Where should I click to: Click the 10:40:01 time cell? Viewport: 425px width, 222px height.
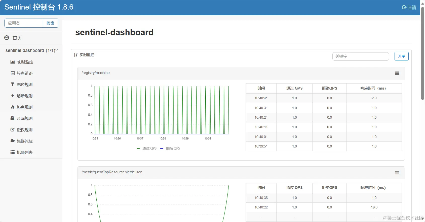pyautogui.click(x=261, y=137)
